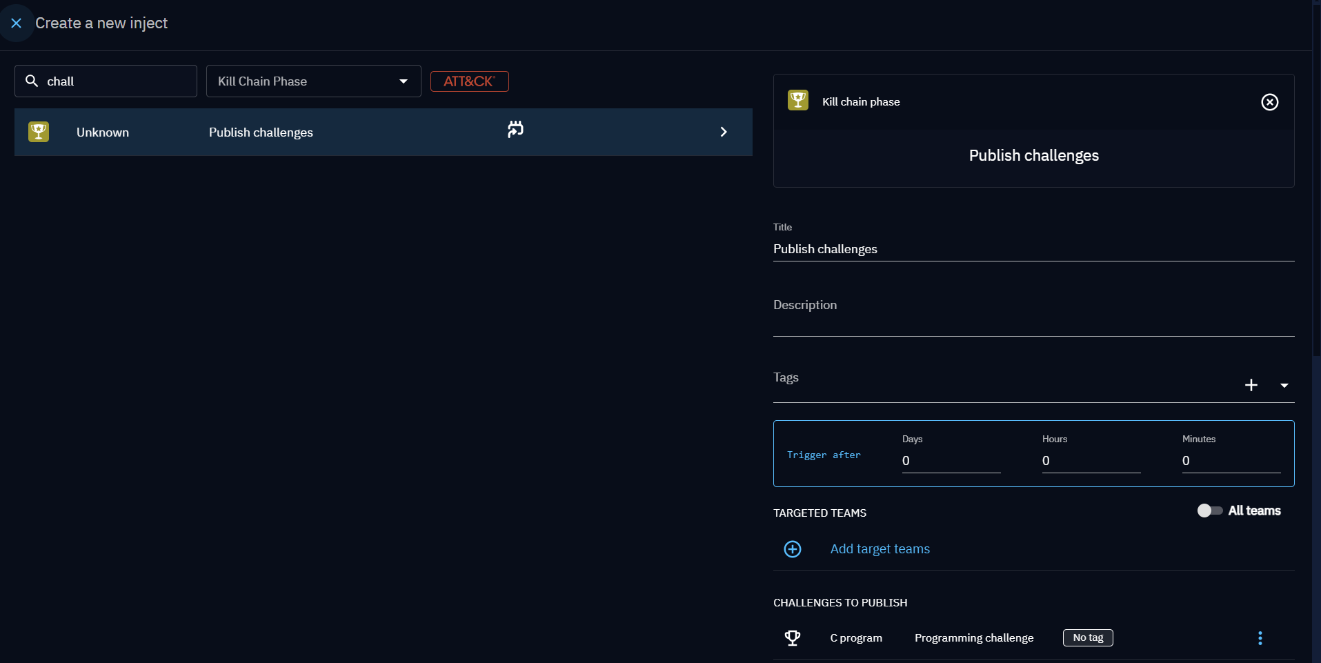Close the Create a new inject dialog
The image size is (1321, 663).
click(x=17, y=23)
